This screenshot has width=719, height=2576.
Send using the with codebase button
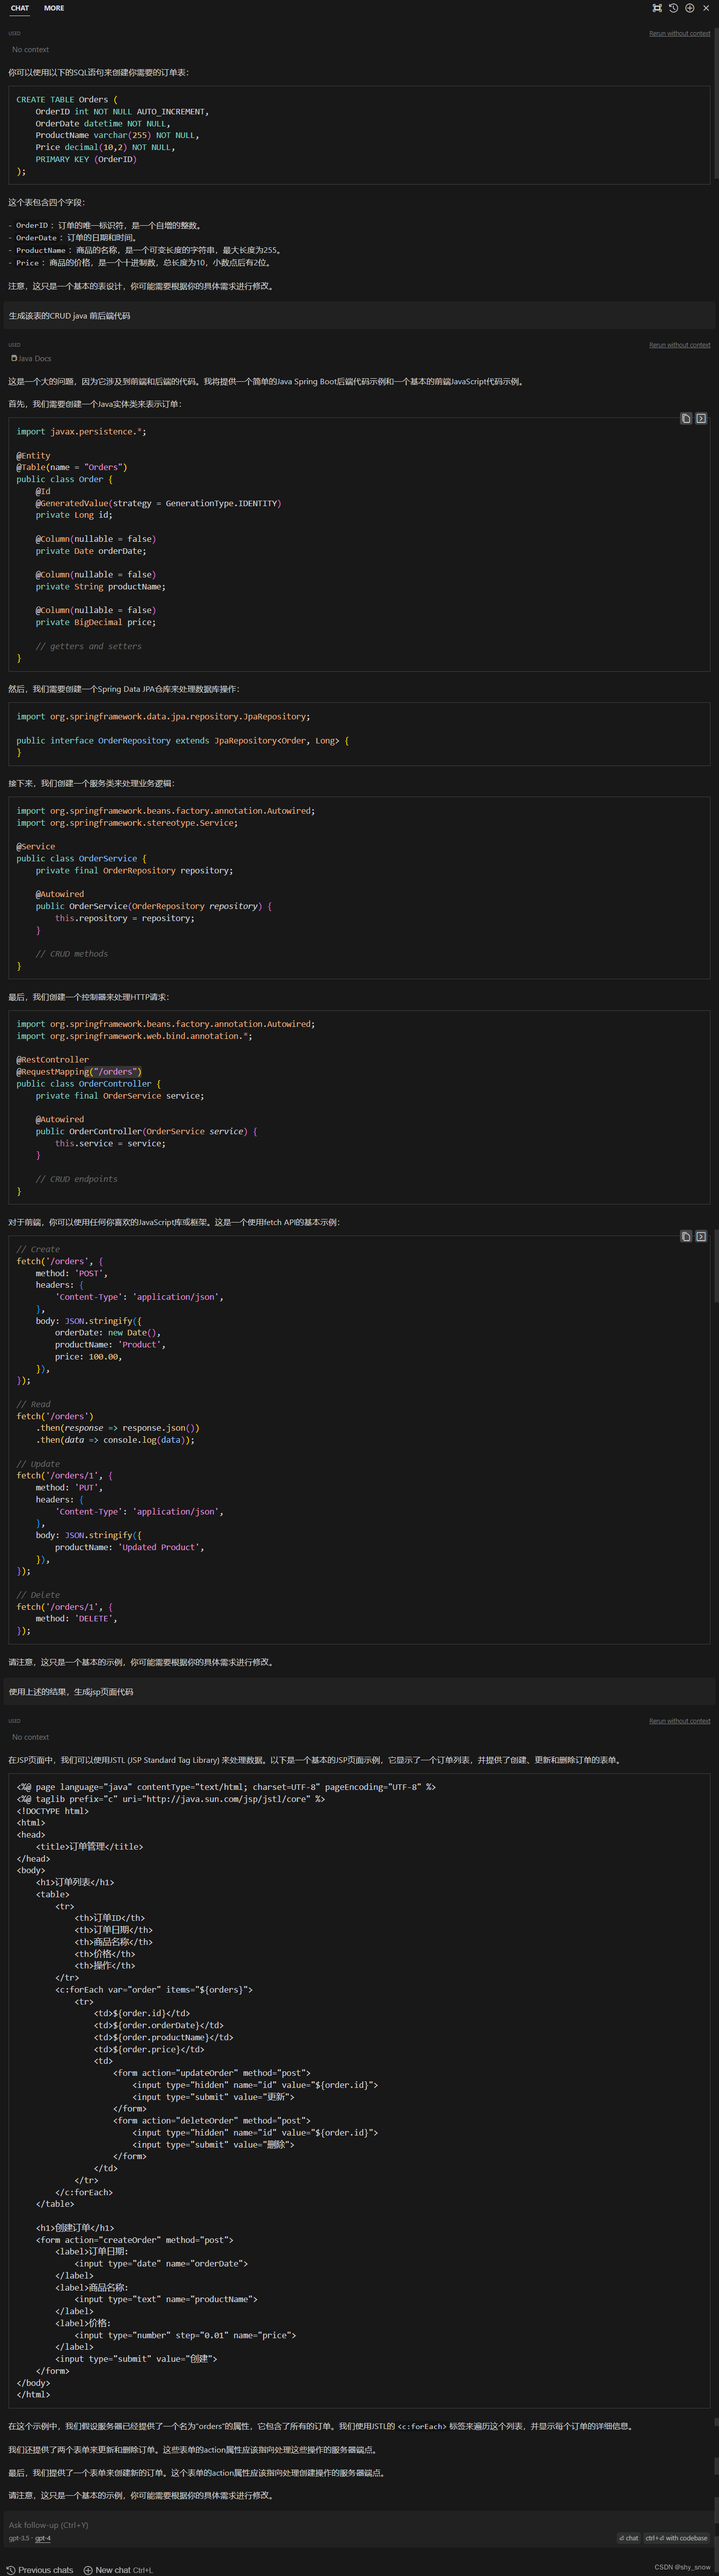coord(676,2538)
